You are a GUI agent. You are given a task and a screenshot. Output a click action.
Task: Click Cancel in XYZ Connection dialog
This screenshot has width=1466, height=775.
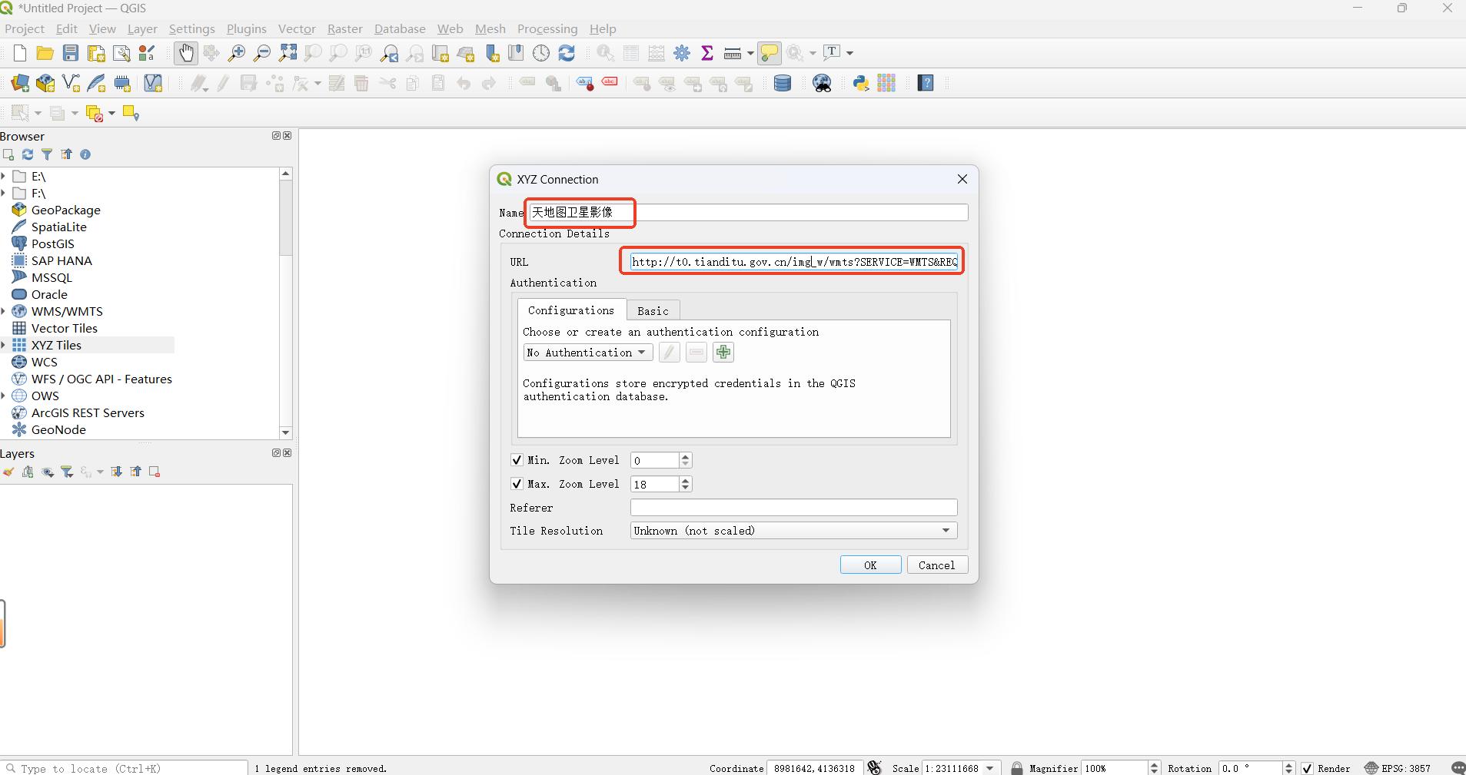(937, 565)
